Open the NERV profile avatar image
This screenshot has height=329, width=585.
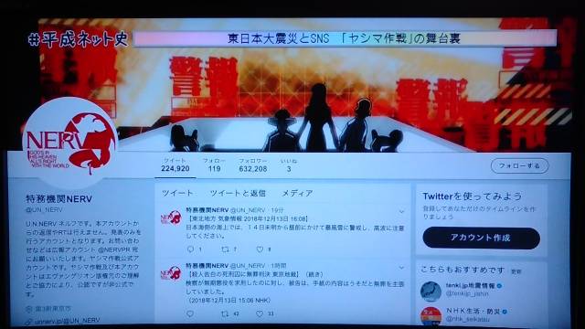tap(69, 143)
